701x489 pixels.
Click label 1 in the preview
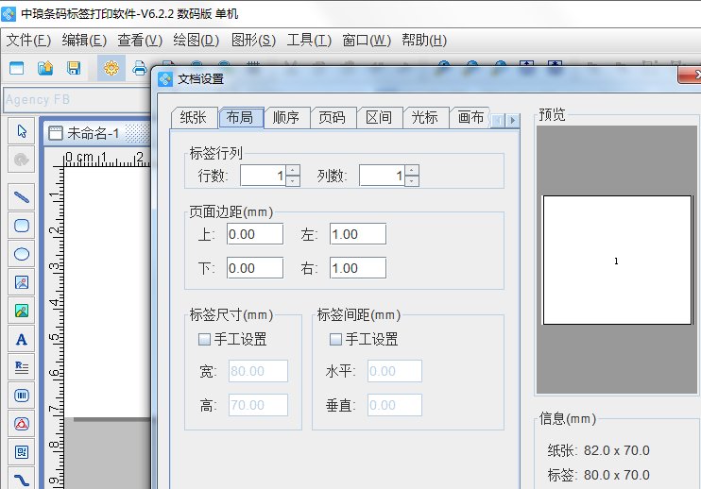tap(617, 261)
